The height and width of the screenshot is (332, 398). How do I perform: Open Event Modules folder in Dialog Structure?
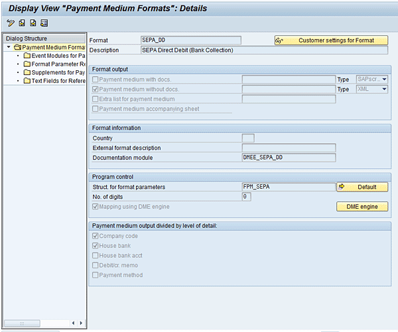[56, 56]
